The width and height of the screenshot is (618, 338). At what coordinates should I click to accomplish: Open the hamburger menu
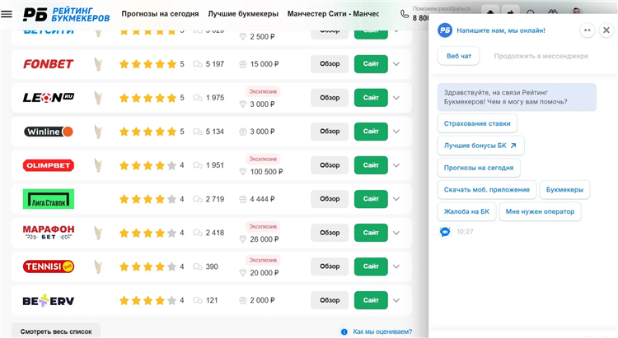click(x=7, y=14)
